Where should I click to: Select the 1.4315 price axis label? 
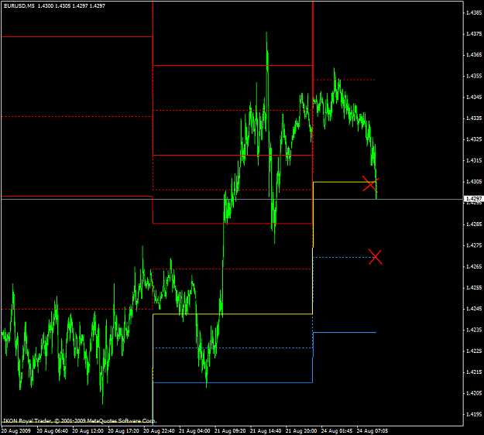(474, 161)
